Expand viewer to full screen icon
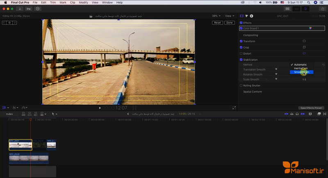Viewport: 328px width, 178px height. point(234,108)
